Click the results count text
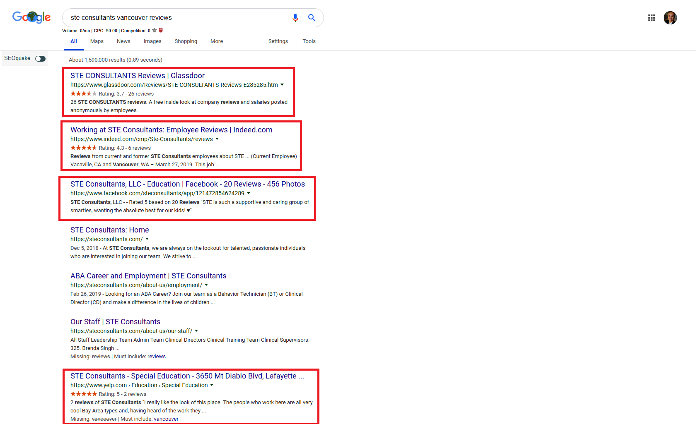Screen dimensions: 696x424 pyautogui.click(x=116, y=60)
